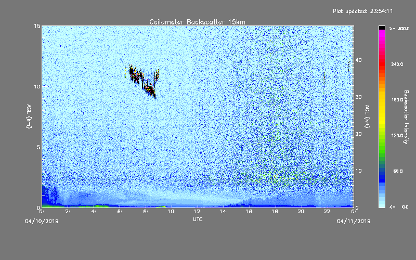Click the 30 kft tick label on the right axis
This screenshot has width=416, height=260.
coord(358,97)
